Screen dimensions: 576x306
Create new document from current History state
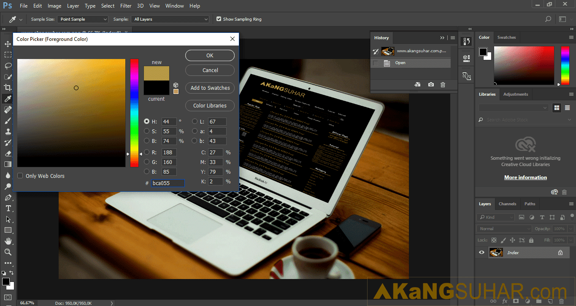click(417, 85)
